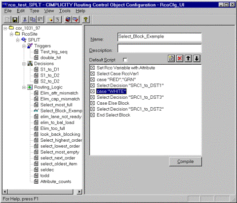Open the Tools menu

[x=65, y=11]
